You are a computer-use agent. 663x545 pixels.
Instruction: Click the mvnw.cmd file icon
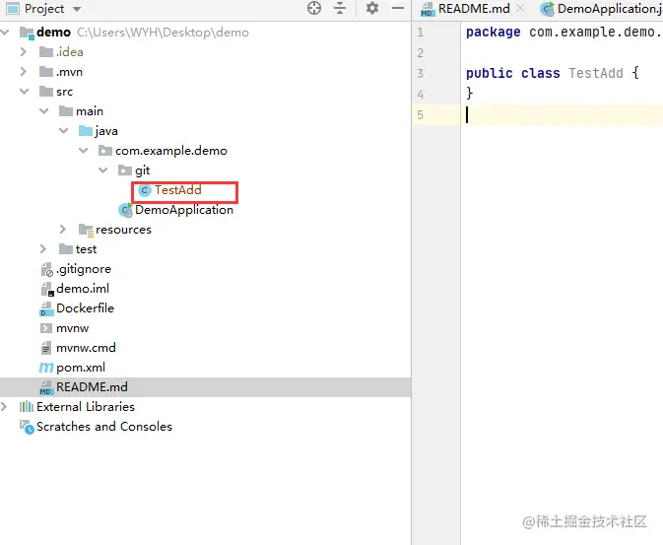(x=46, y=348)
